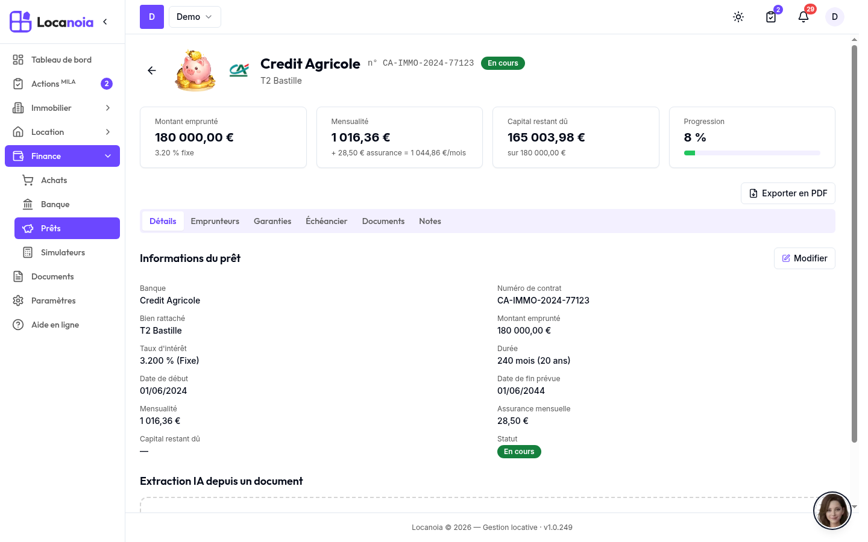The image size is (868, 542).
Task: Click the Locanoia footer version text
Action: click(x=492, y=528)
